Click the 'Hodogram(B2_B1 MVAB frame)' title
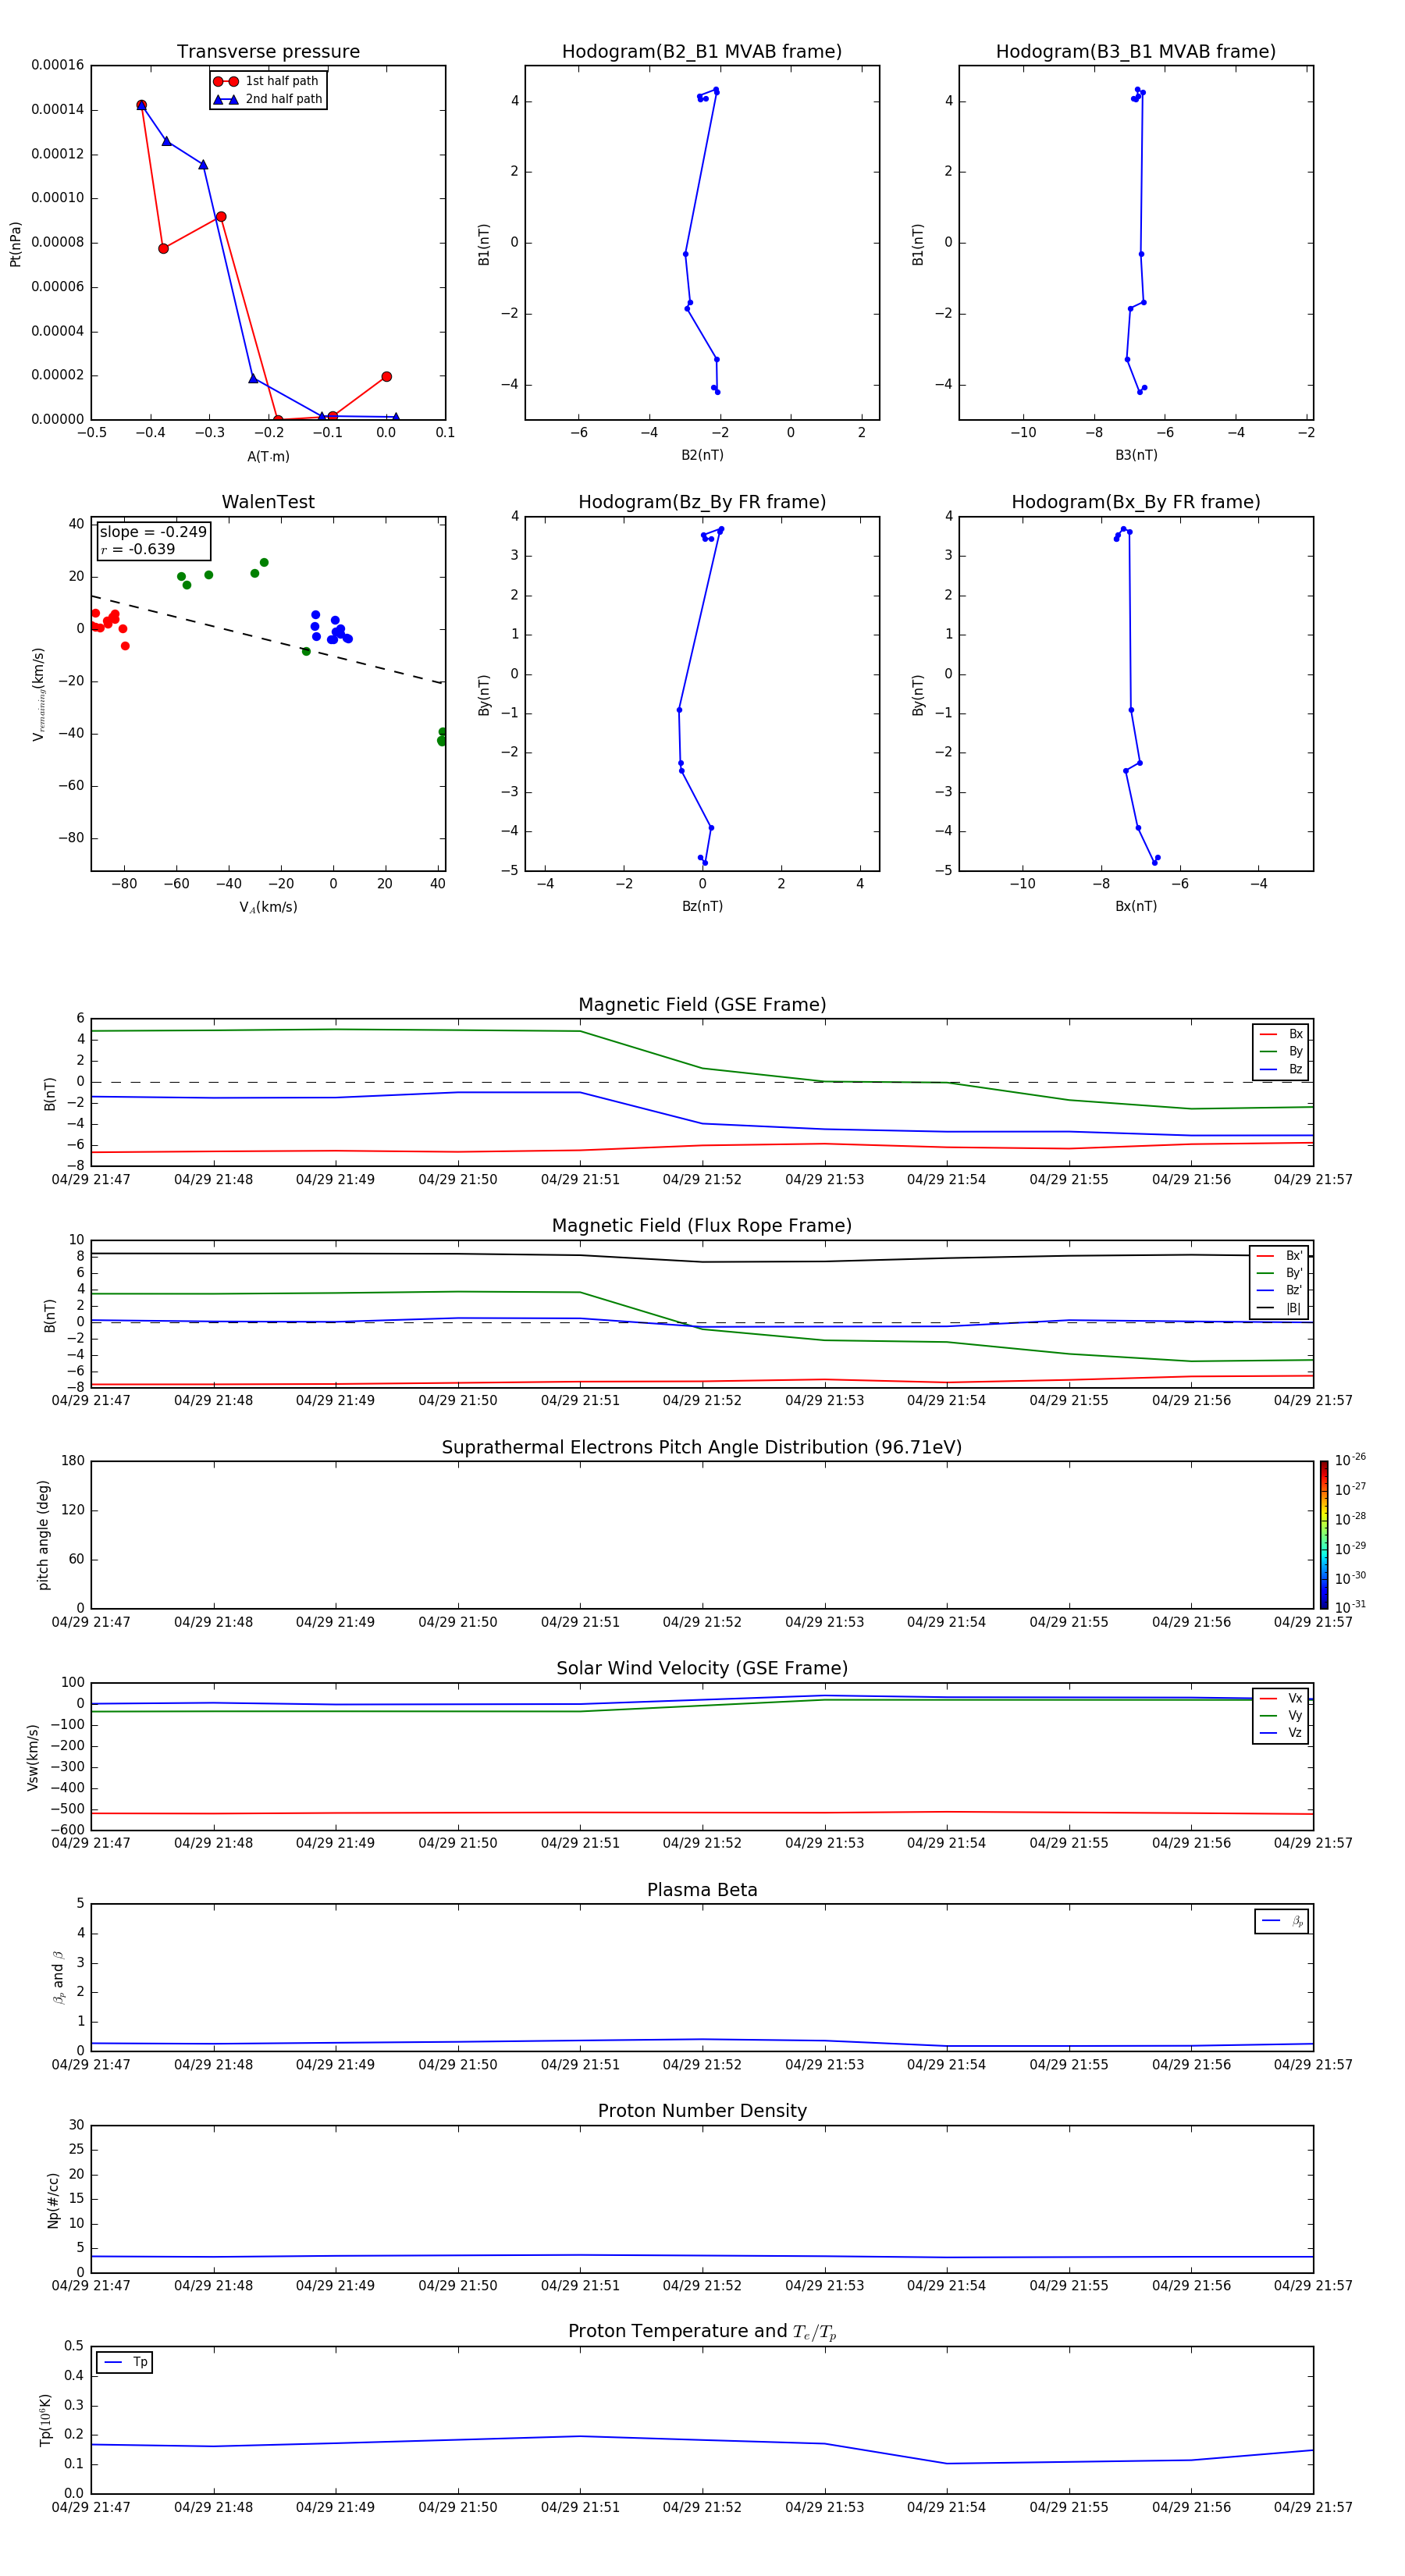1405x2576 pixels. pyautogui.click(x=702, y=52)
